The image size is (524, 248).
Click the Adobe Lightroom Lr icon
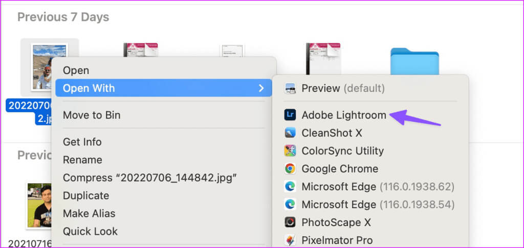pyautogui.click(x=290, y=115)
